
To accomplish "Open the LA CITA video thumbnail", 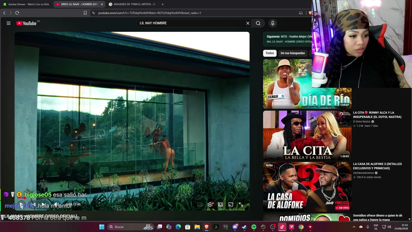I will point(307,135).
